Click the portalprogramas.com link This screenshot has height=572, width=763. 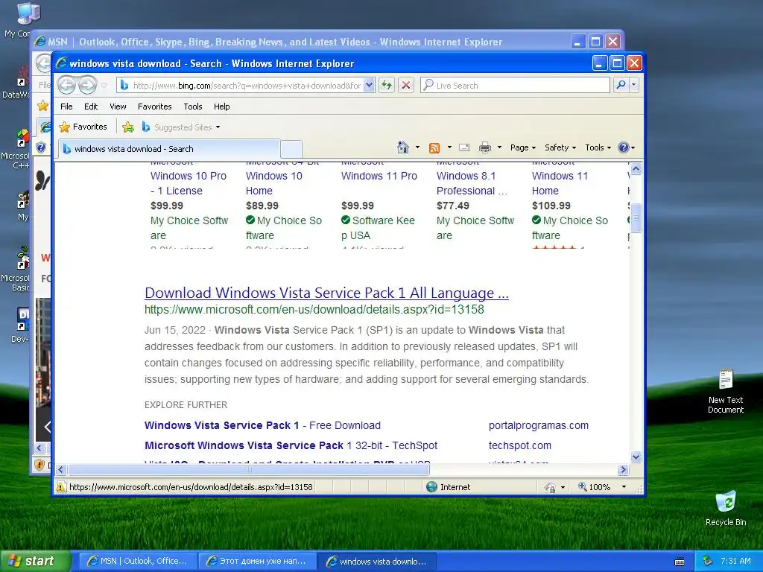(x=538, y=425)
